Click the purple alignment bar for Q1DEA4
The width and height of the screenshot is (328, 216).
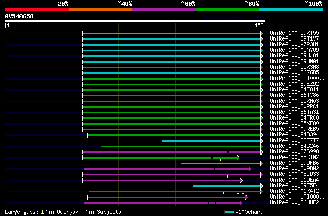click(x=161, y=181)
